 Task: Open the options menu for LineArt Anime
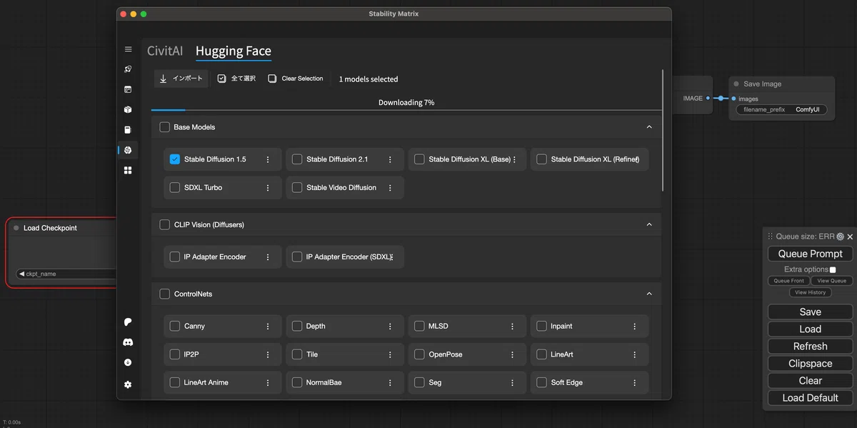268,382
